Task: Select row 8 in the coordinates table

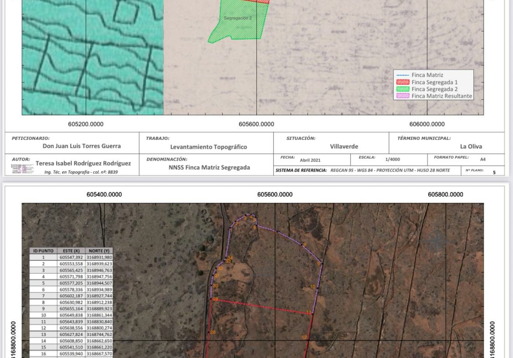Action: [71, 302]
